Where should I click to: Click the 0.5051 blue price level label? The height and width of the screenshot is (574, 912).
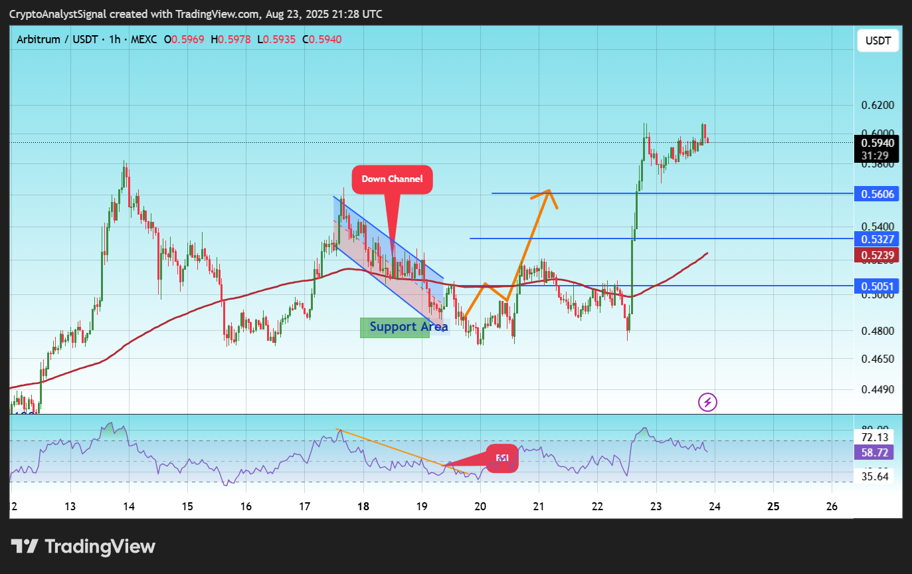pyautogui.click(x=877, y=286)
